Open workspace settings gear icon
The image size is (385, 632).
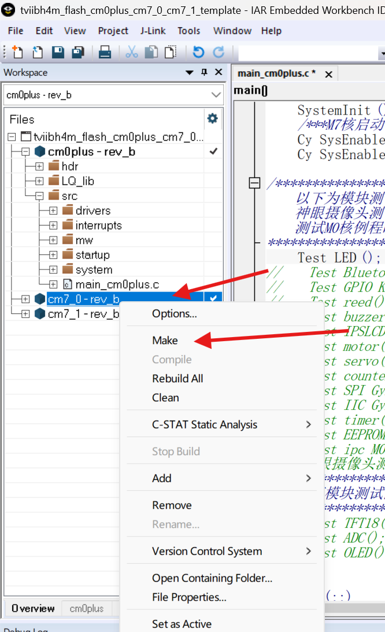coord(213,118)
